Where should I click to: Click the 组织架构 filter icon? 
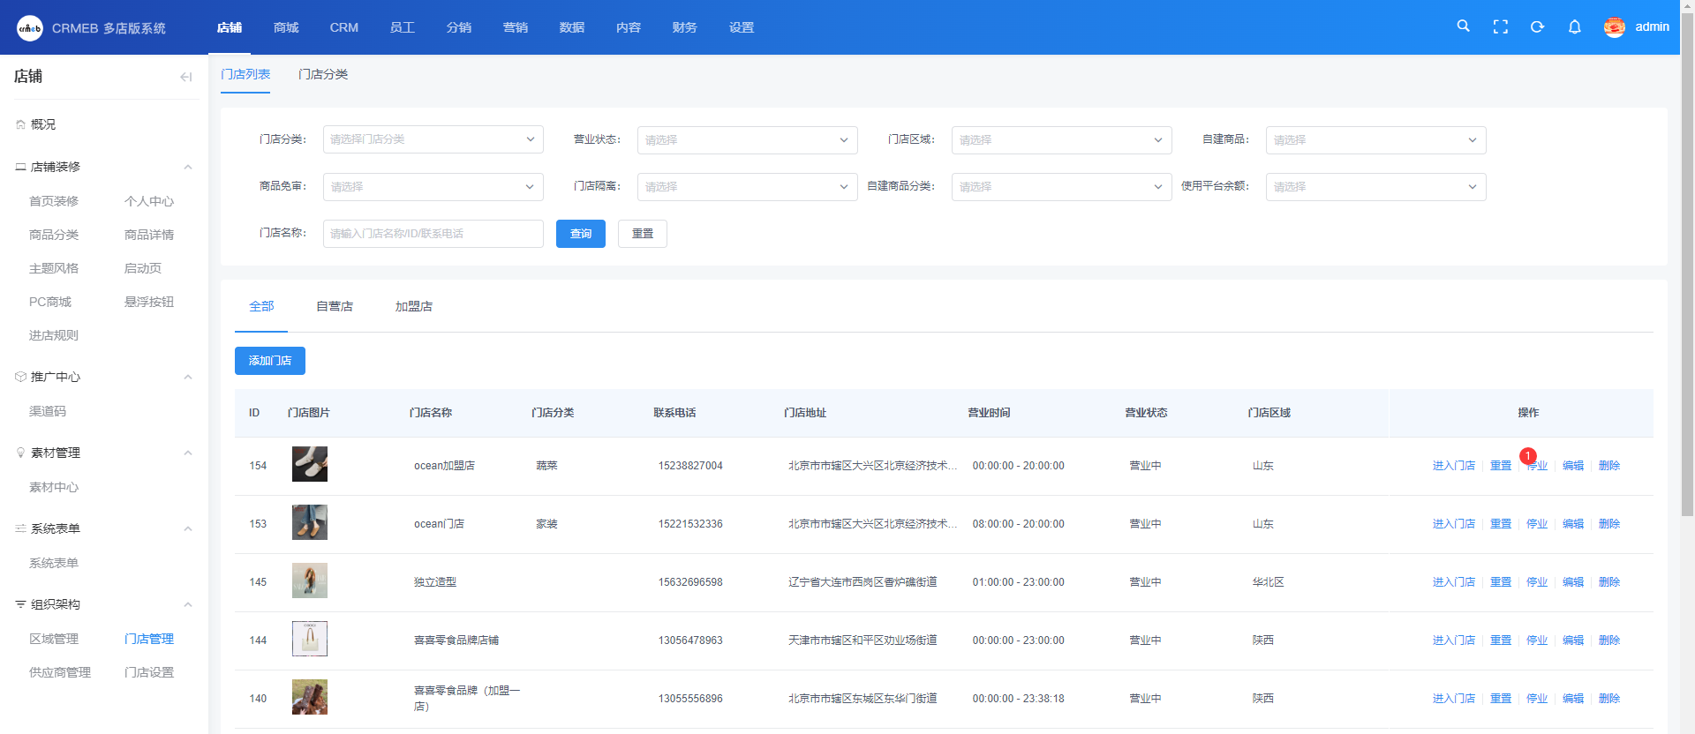click(x=20, y=604)
